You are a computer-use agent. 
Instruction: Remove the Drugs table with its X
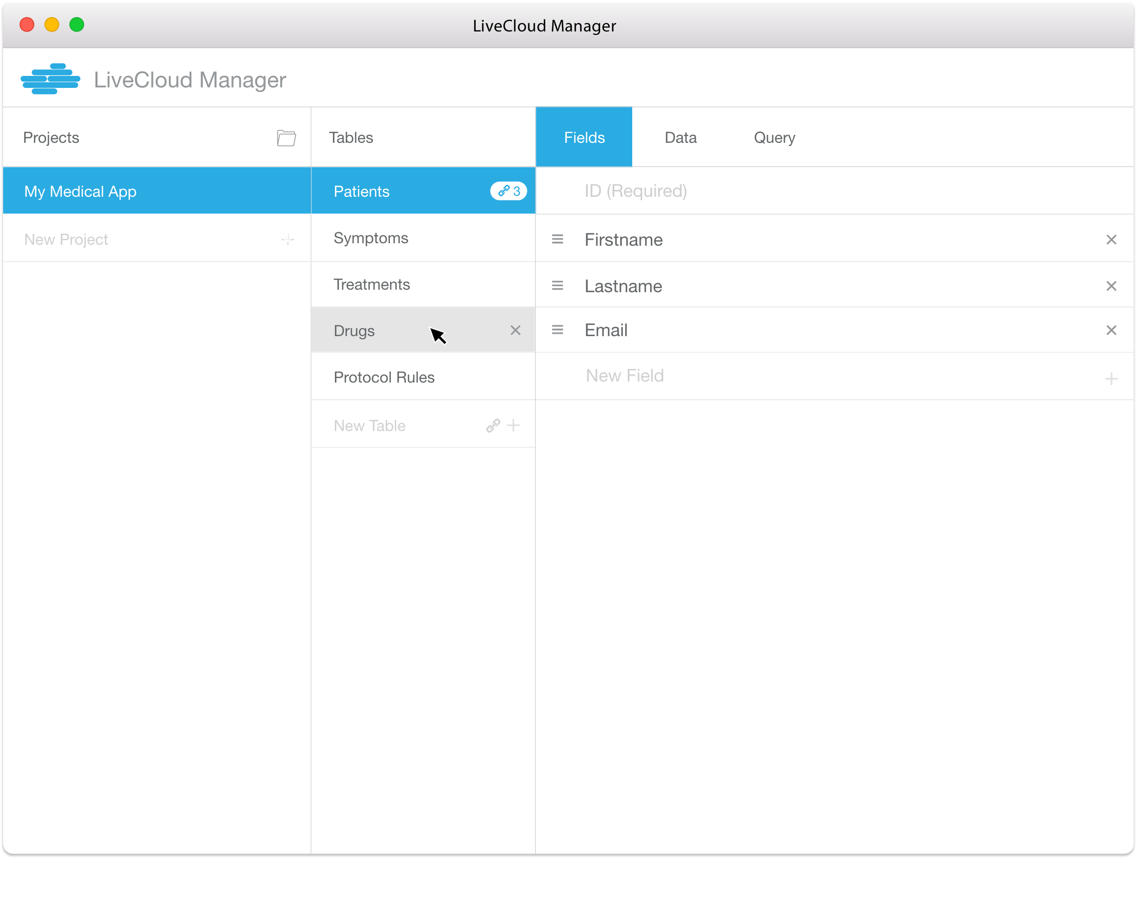(x=515, y=330)
